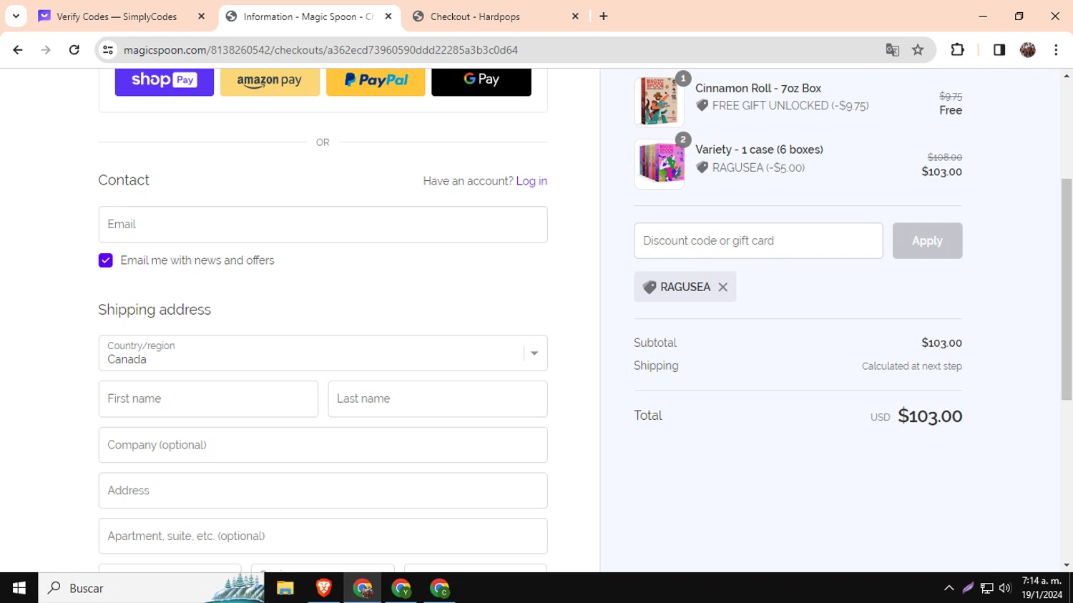Pay with Shop Pay
This screenshot has width=1073, height=603.
pos(165,81)
